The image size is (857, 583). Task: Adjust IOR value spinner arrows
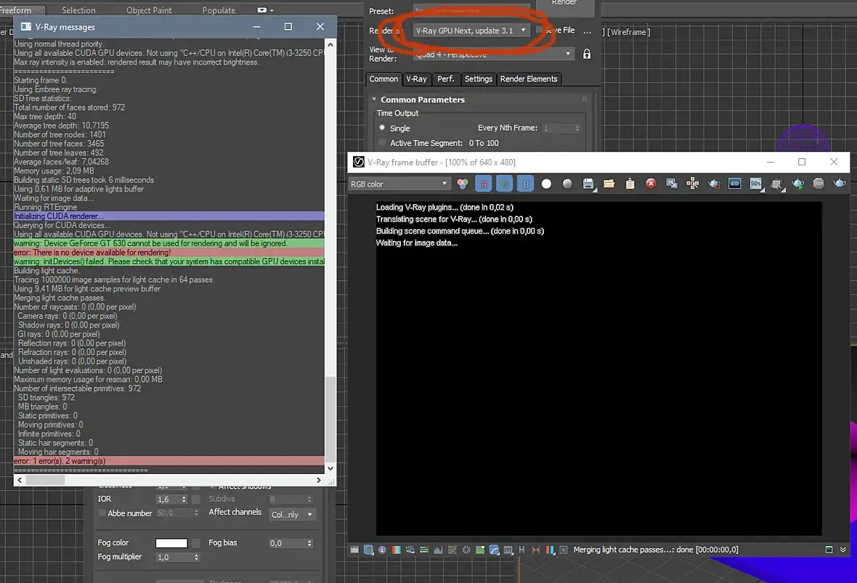point(184,500)
